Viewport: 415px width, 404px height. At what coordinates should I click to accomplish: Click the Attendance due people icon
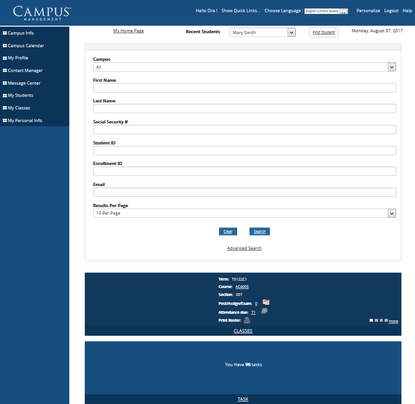pos(265,311)
